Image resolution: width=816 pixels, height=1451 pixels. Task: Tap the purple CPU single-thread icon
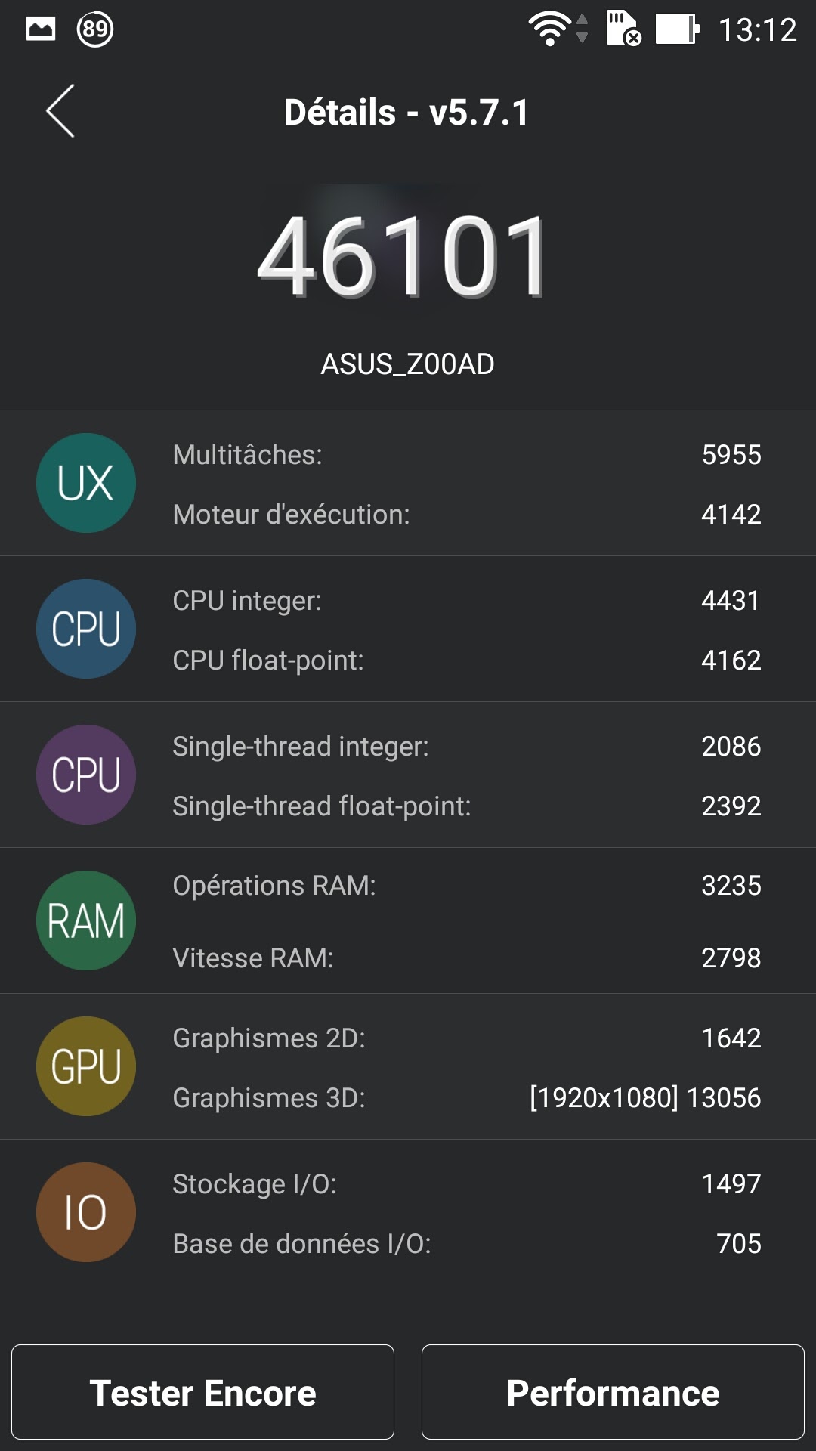point(86,775)
